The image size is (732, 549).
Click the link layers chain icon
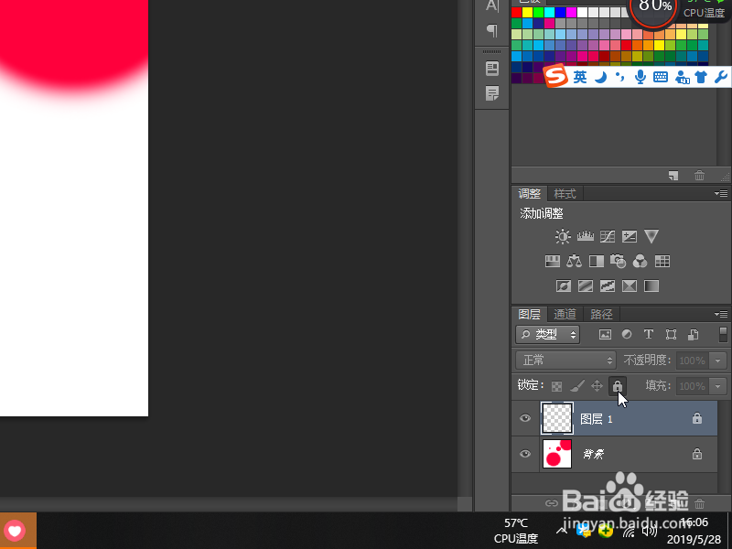click(x=552, y=503)
